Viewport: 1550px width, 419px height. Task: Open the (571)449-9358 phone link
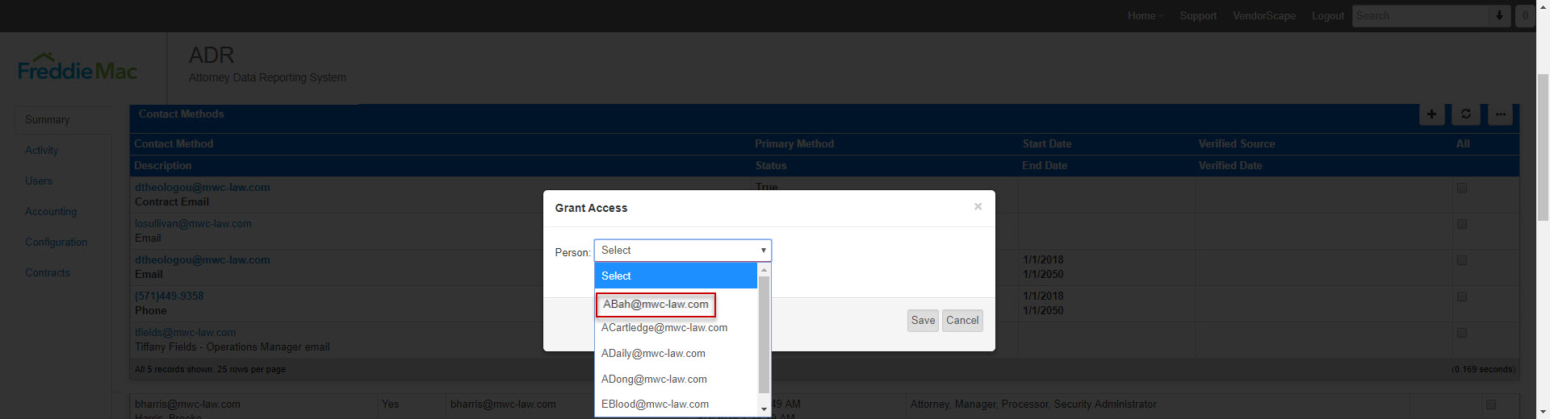(x=170, y=296)
